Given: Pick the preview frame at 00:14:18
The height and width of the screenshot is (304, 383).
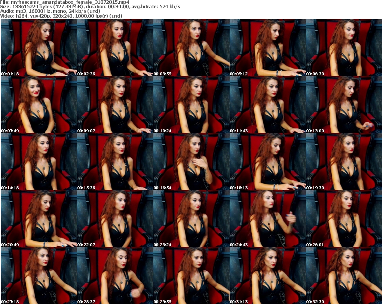Looking at the screenshot, I should click(x=39, y=162).
